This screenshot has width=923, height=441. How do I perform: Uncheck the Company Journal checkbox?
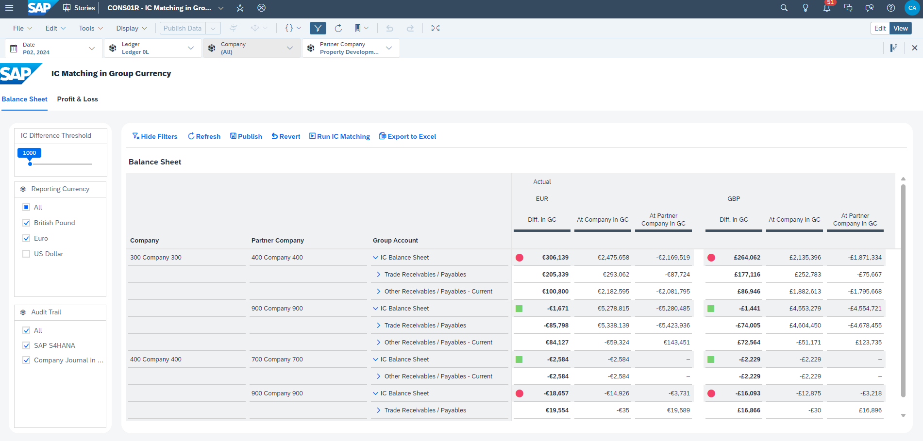[26, 360]
